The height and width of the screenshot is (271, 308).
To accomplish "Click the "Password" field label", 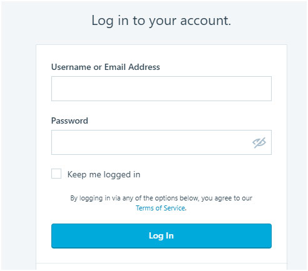I will (69, 121).
